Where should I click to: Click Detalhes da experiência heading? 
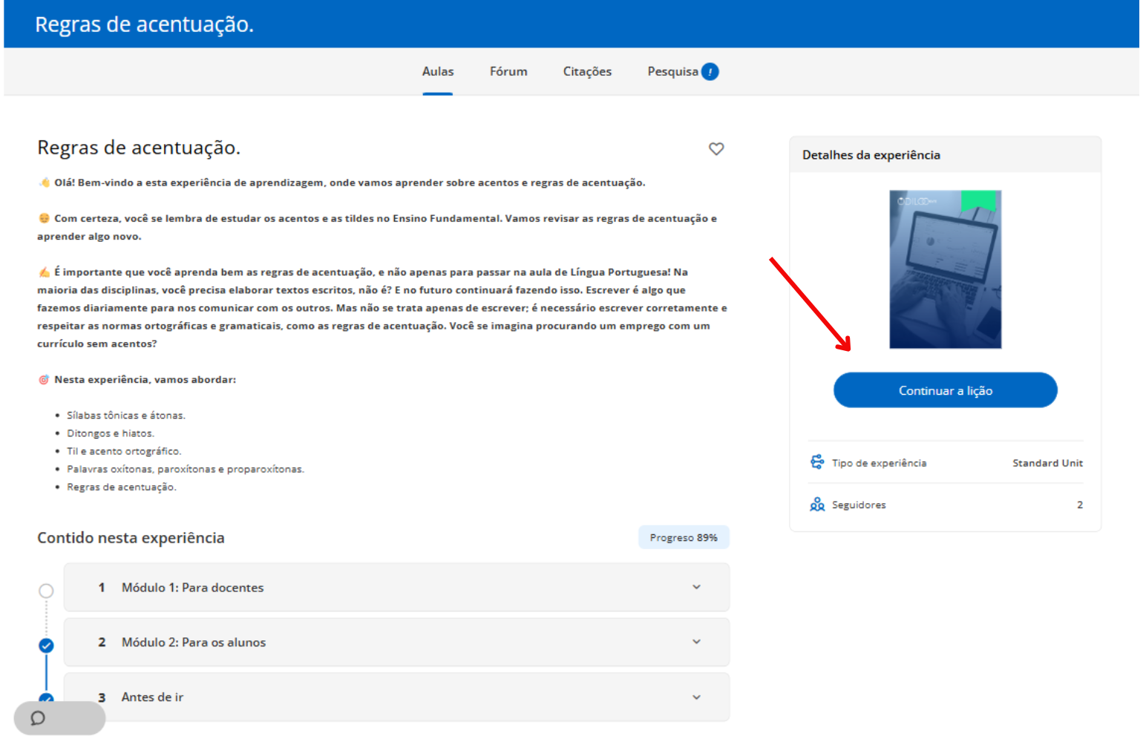871,155
